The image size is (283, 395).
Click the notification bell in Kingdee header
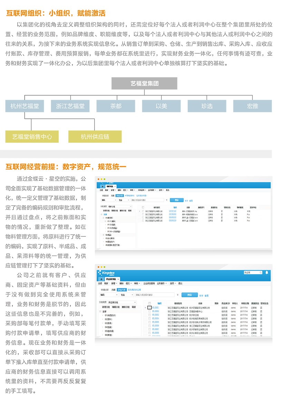tap(266, 272)
